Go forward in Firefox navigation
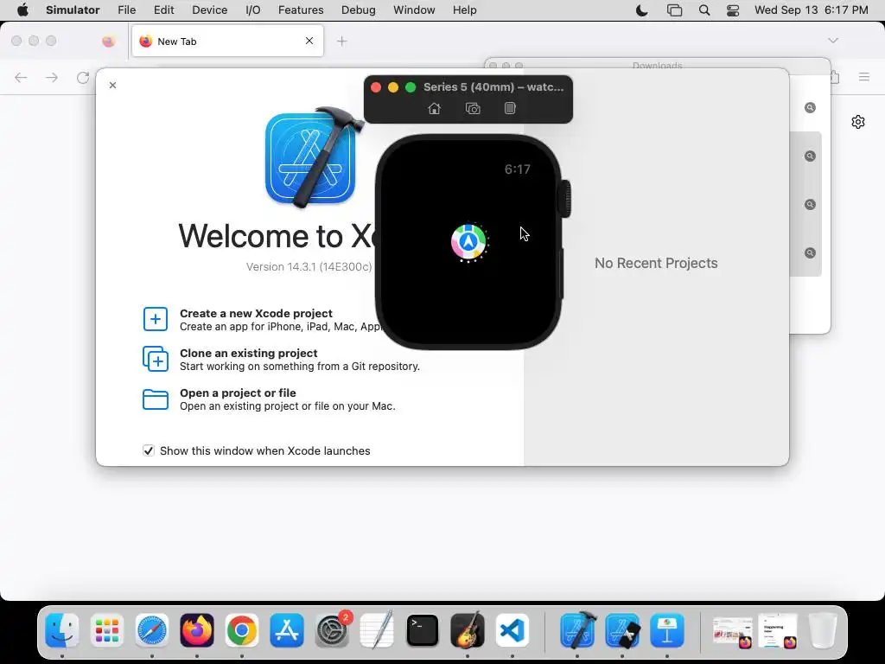 click(52, 77)
